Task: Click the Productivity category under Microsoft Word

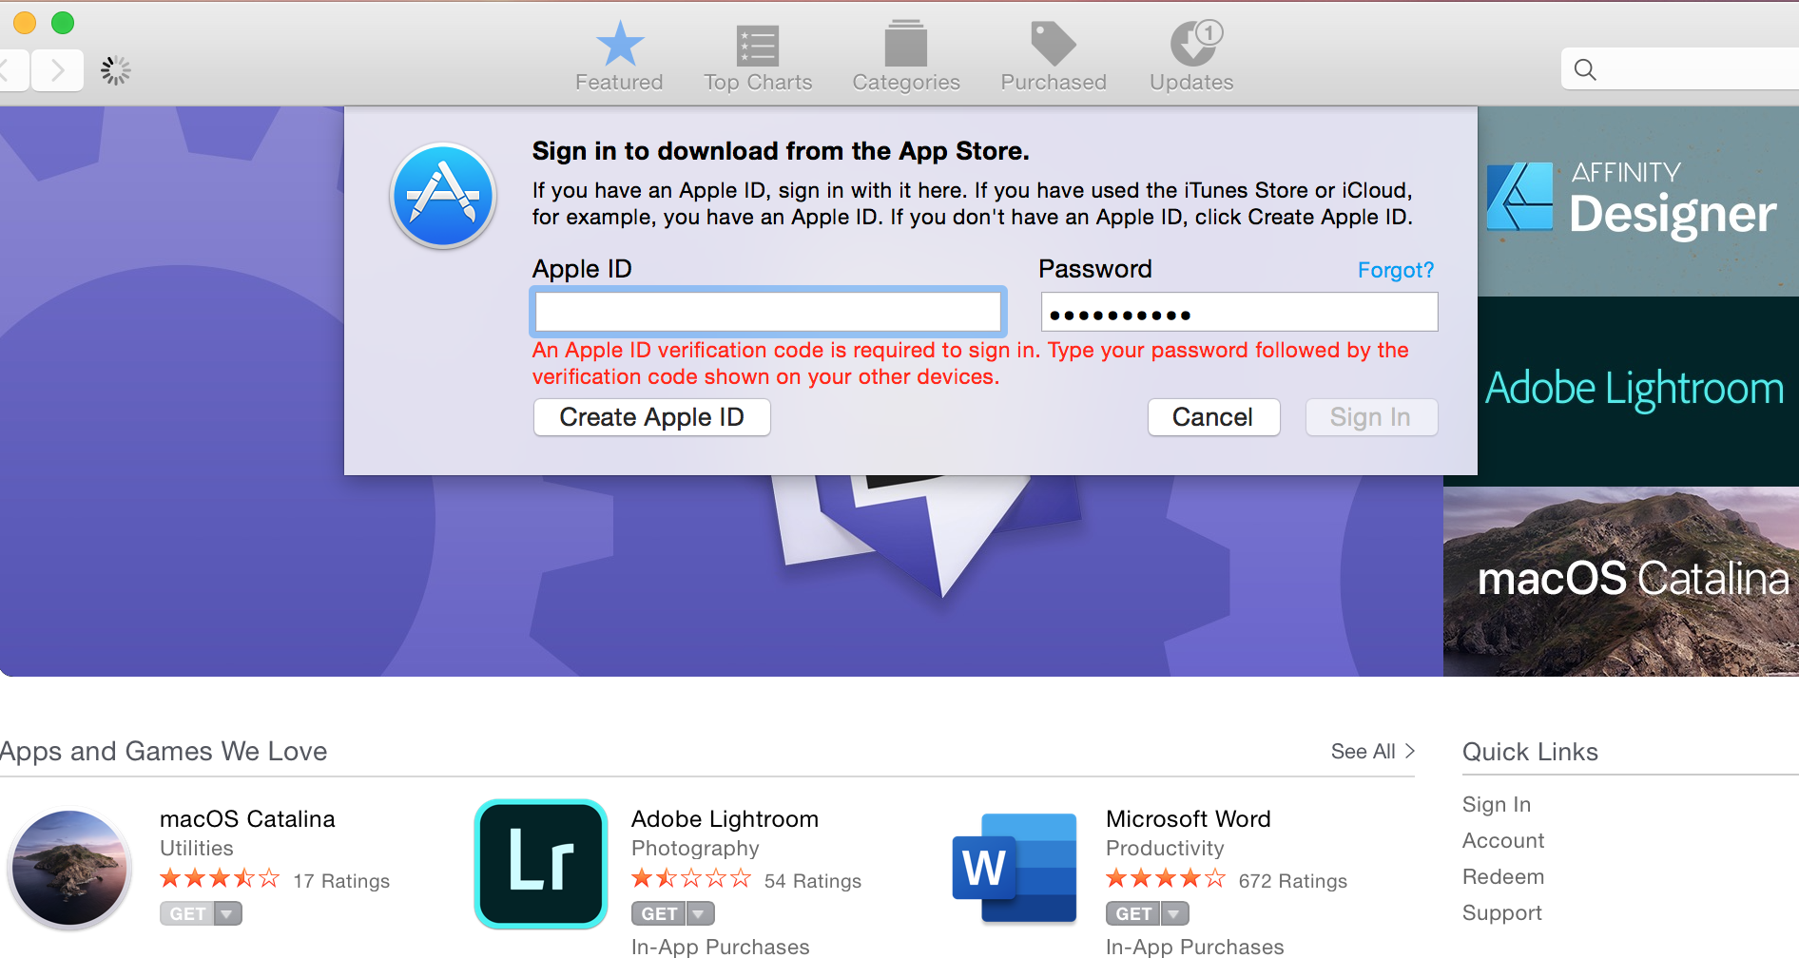Action: [1165, 849]
